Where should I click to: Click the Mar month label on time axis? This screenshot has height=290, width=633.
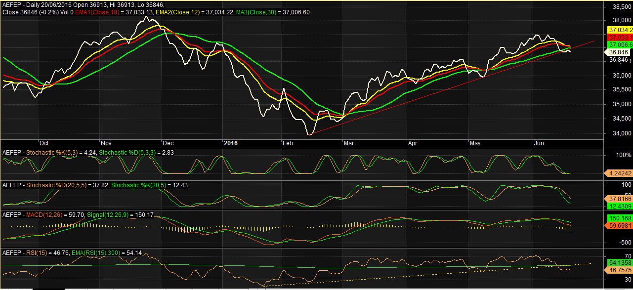pos(349,143)
